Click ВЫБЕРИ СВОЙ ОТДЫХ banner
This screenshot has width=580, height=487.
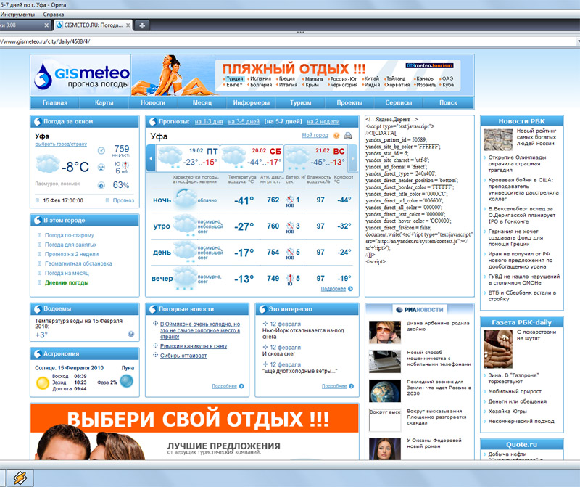pos(194,431)
